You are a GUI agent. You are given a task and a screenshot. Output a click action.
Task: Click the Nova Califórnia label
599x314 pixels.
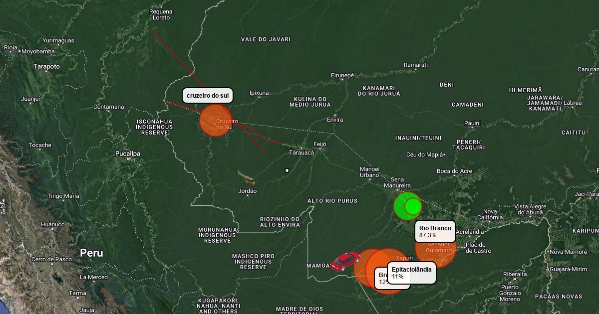(490, 214)
